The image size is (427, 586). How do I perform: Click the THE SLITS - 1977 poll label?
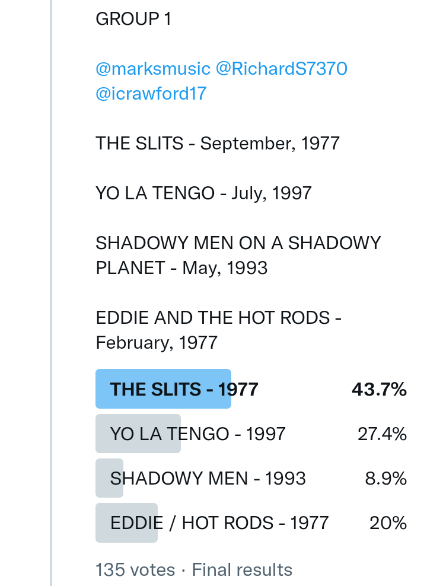184,390
